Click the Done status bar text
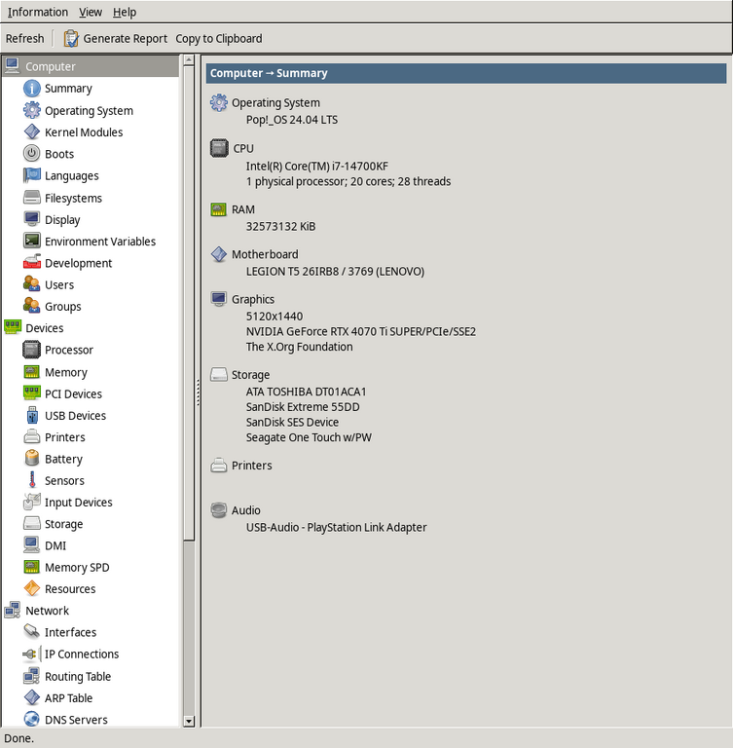733x748 pixels. (19, 738)
